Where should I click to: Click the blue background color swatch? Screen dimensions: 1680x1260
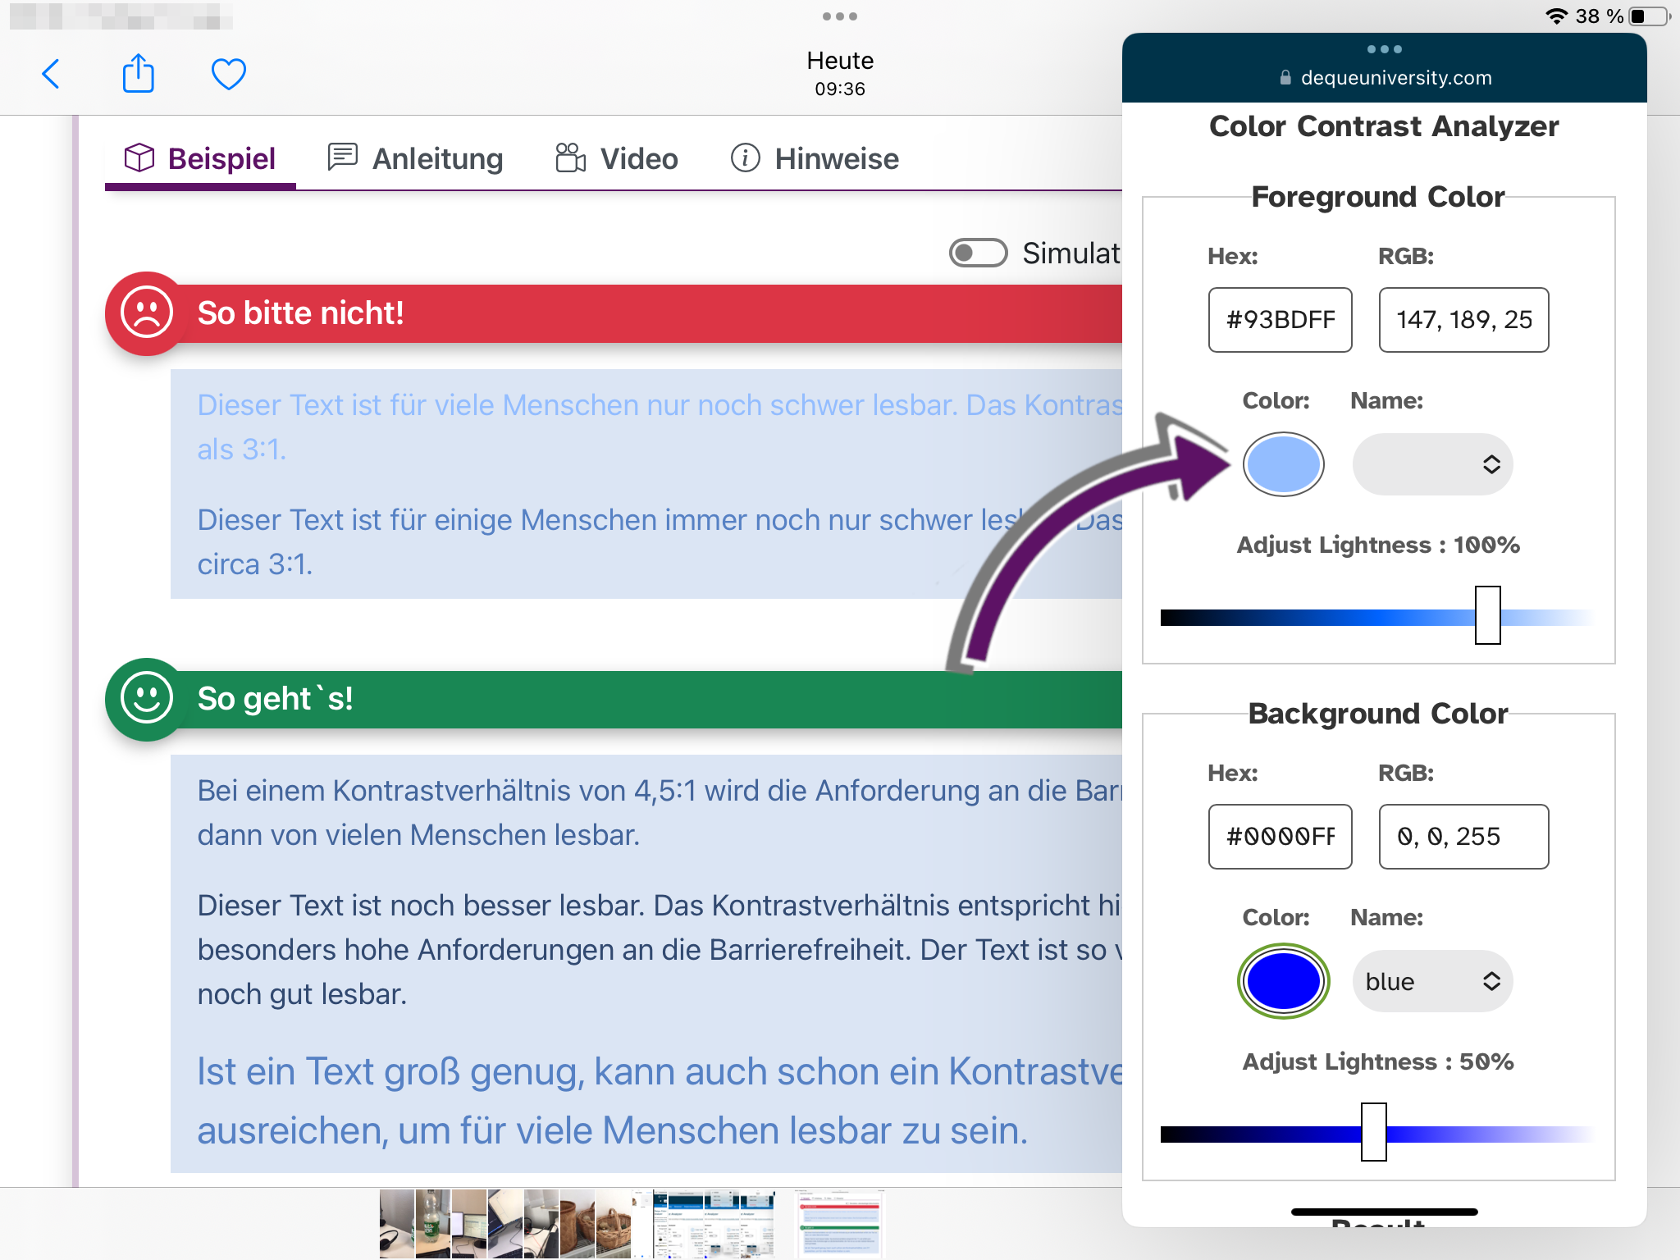[x=1283, y=981]
